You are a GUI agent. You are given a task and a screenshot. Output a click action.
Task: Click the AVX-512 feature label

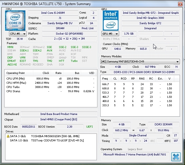pos(76,51)
